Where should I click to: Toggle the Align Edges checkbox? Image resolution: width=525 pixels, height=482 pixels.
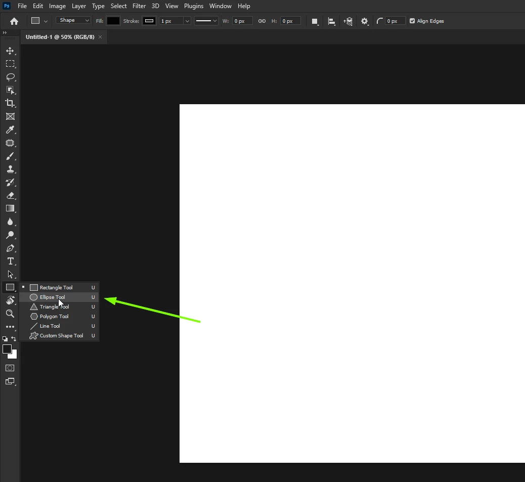click(412, 21)
